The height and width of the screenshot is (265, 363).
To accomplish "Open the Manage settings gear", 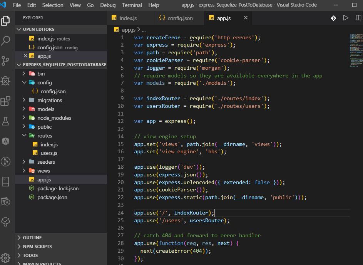I will click(x=5, y=258).
